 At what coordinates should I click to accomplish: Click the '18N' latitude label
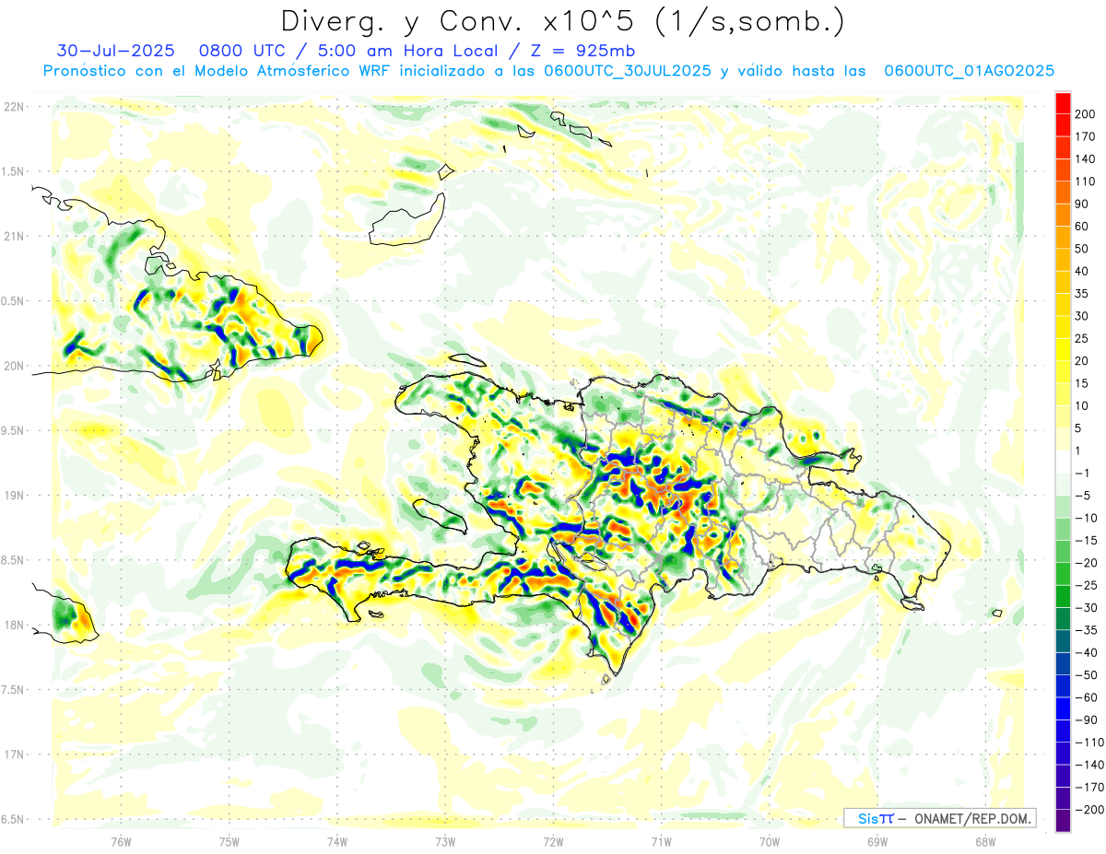[x=14, y=625]
